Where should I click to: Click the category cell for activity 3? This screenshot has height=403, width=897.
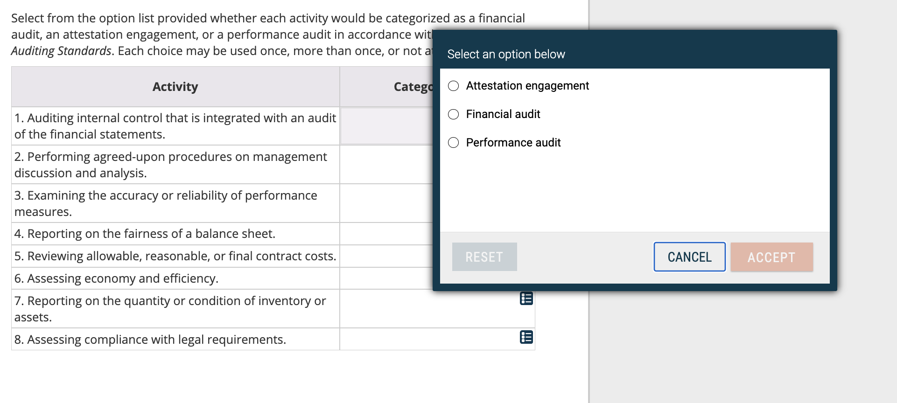[387, 203]
